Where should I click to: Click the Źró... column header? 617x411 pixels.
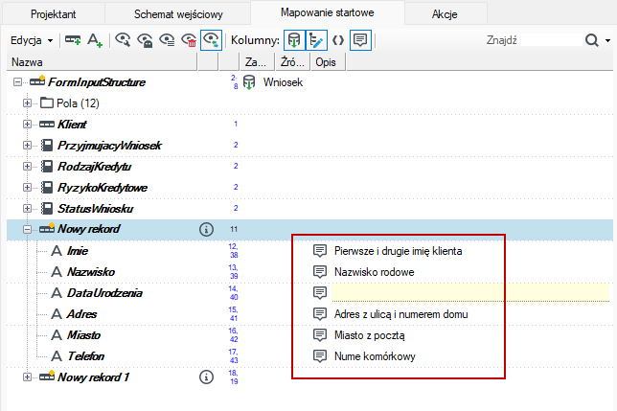pyautogui.click(x=292, y=62)
